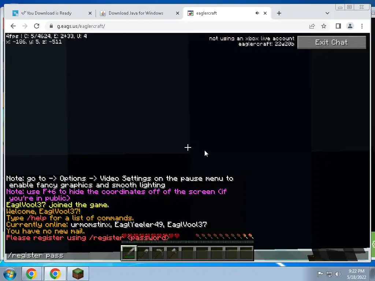
Task: Click the browser forward arrow
Action: (x=25, y=26)
